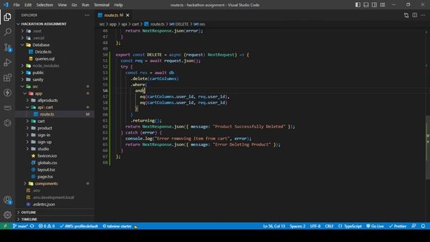Place cursor on line 62 return statement
This screenshot has height=242, width=430.
(210, 126)
